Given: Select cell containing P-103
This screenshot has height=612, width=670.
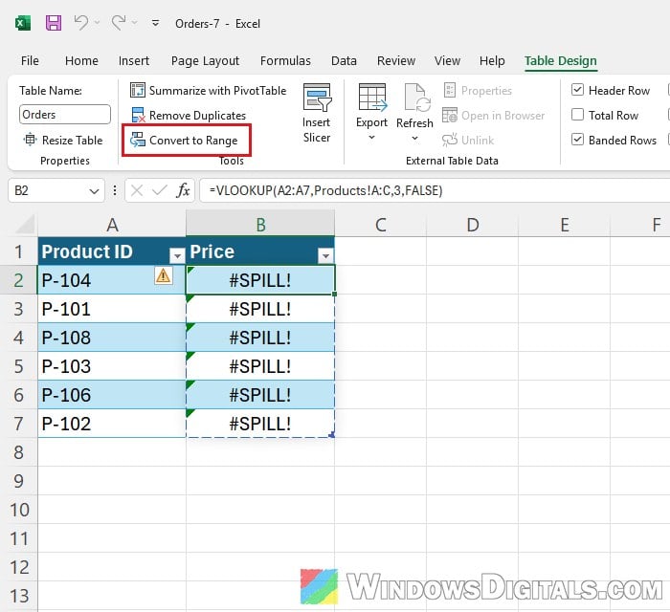Looking at the screenshot, I should click(x=112, y=365).
